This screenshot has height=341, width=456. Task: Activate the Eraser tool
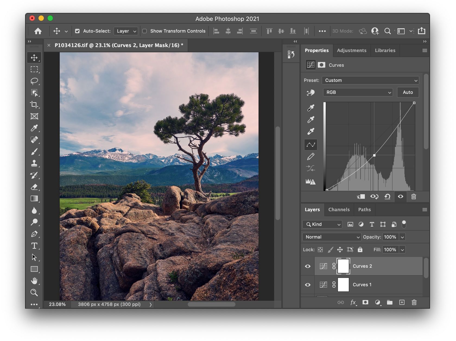(x=34, y=187)
